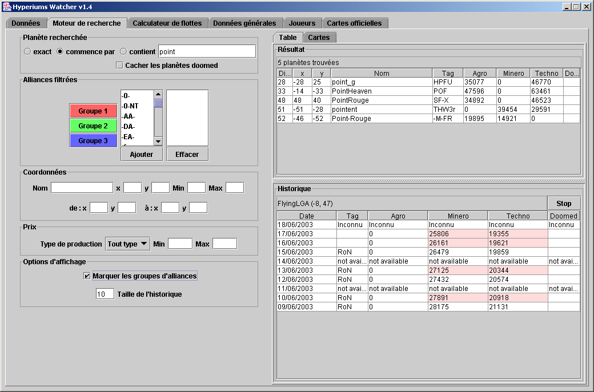This screenshot has height=392, width=594.
Task: Click the 'THW3r' tag cell
Action: pos(447,110)
